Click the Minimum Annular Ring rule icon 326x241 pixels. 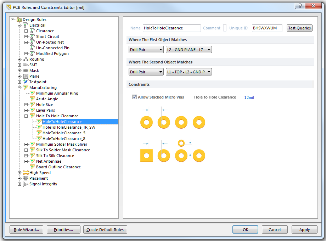click(32, 93)
